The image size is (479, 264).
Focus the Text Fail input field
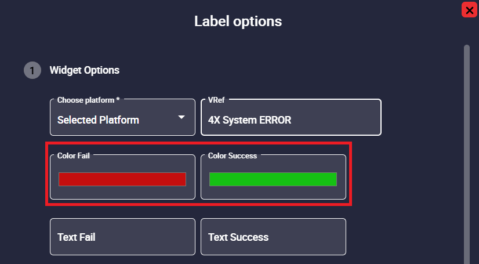[x=122, y=237]
